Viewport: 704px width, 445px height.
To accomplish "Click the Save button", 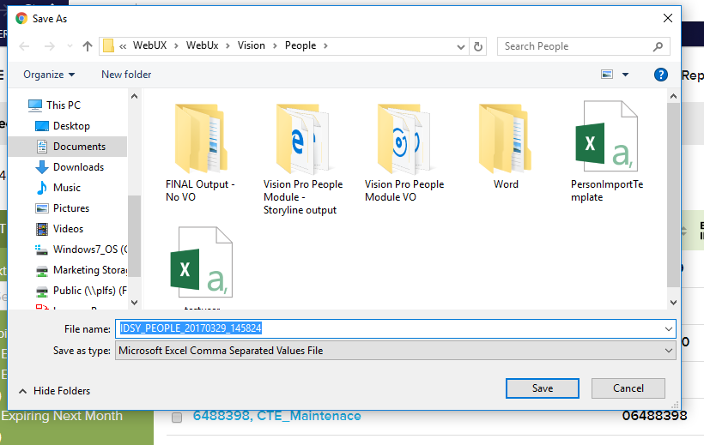I will [x=542, y=388].
